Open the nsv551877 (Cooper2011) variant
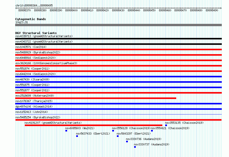This screenshot has height=157, width=229. point(32,90)
